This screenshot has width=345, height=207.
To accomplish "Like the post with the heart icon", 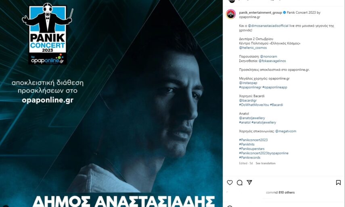I will click(x=230, y=182).
